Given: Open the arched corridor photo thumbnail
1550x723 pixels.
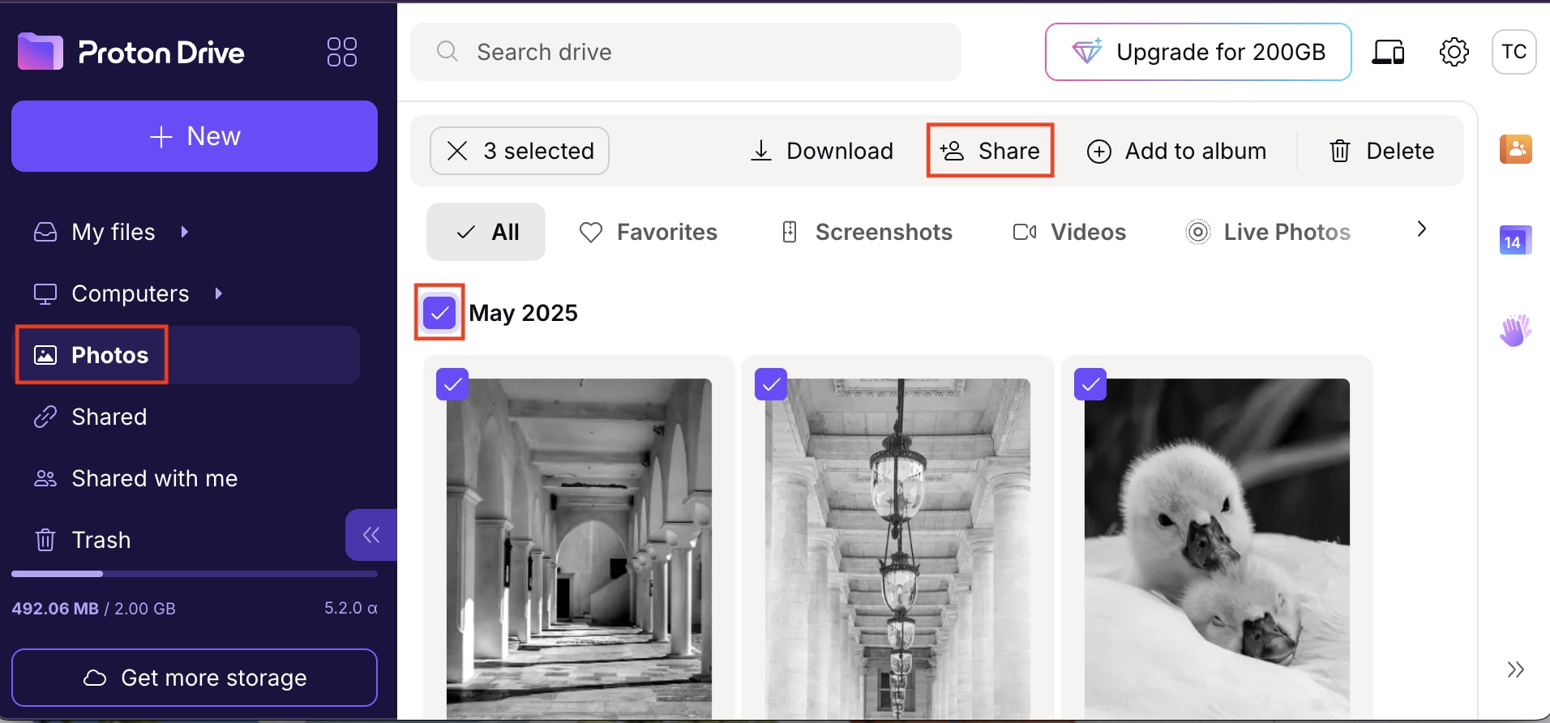Looking at the screenshot, I should tap(579, 548).
